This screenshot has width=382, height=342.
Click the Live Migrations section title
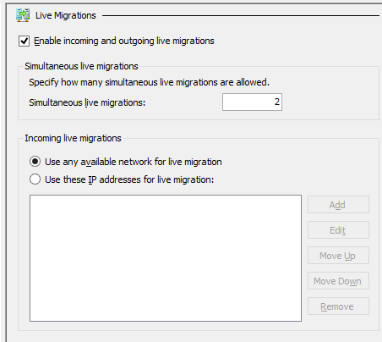pos(66,15)
